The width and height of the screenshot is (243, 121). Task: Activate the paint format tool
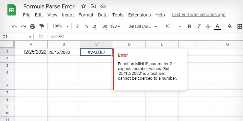41,26
